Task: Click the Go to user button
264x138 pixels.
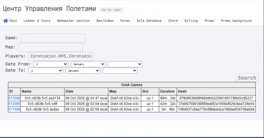Action: point(111,10)
